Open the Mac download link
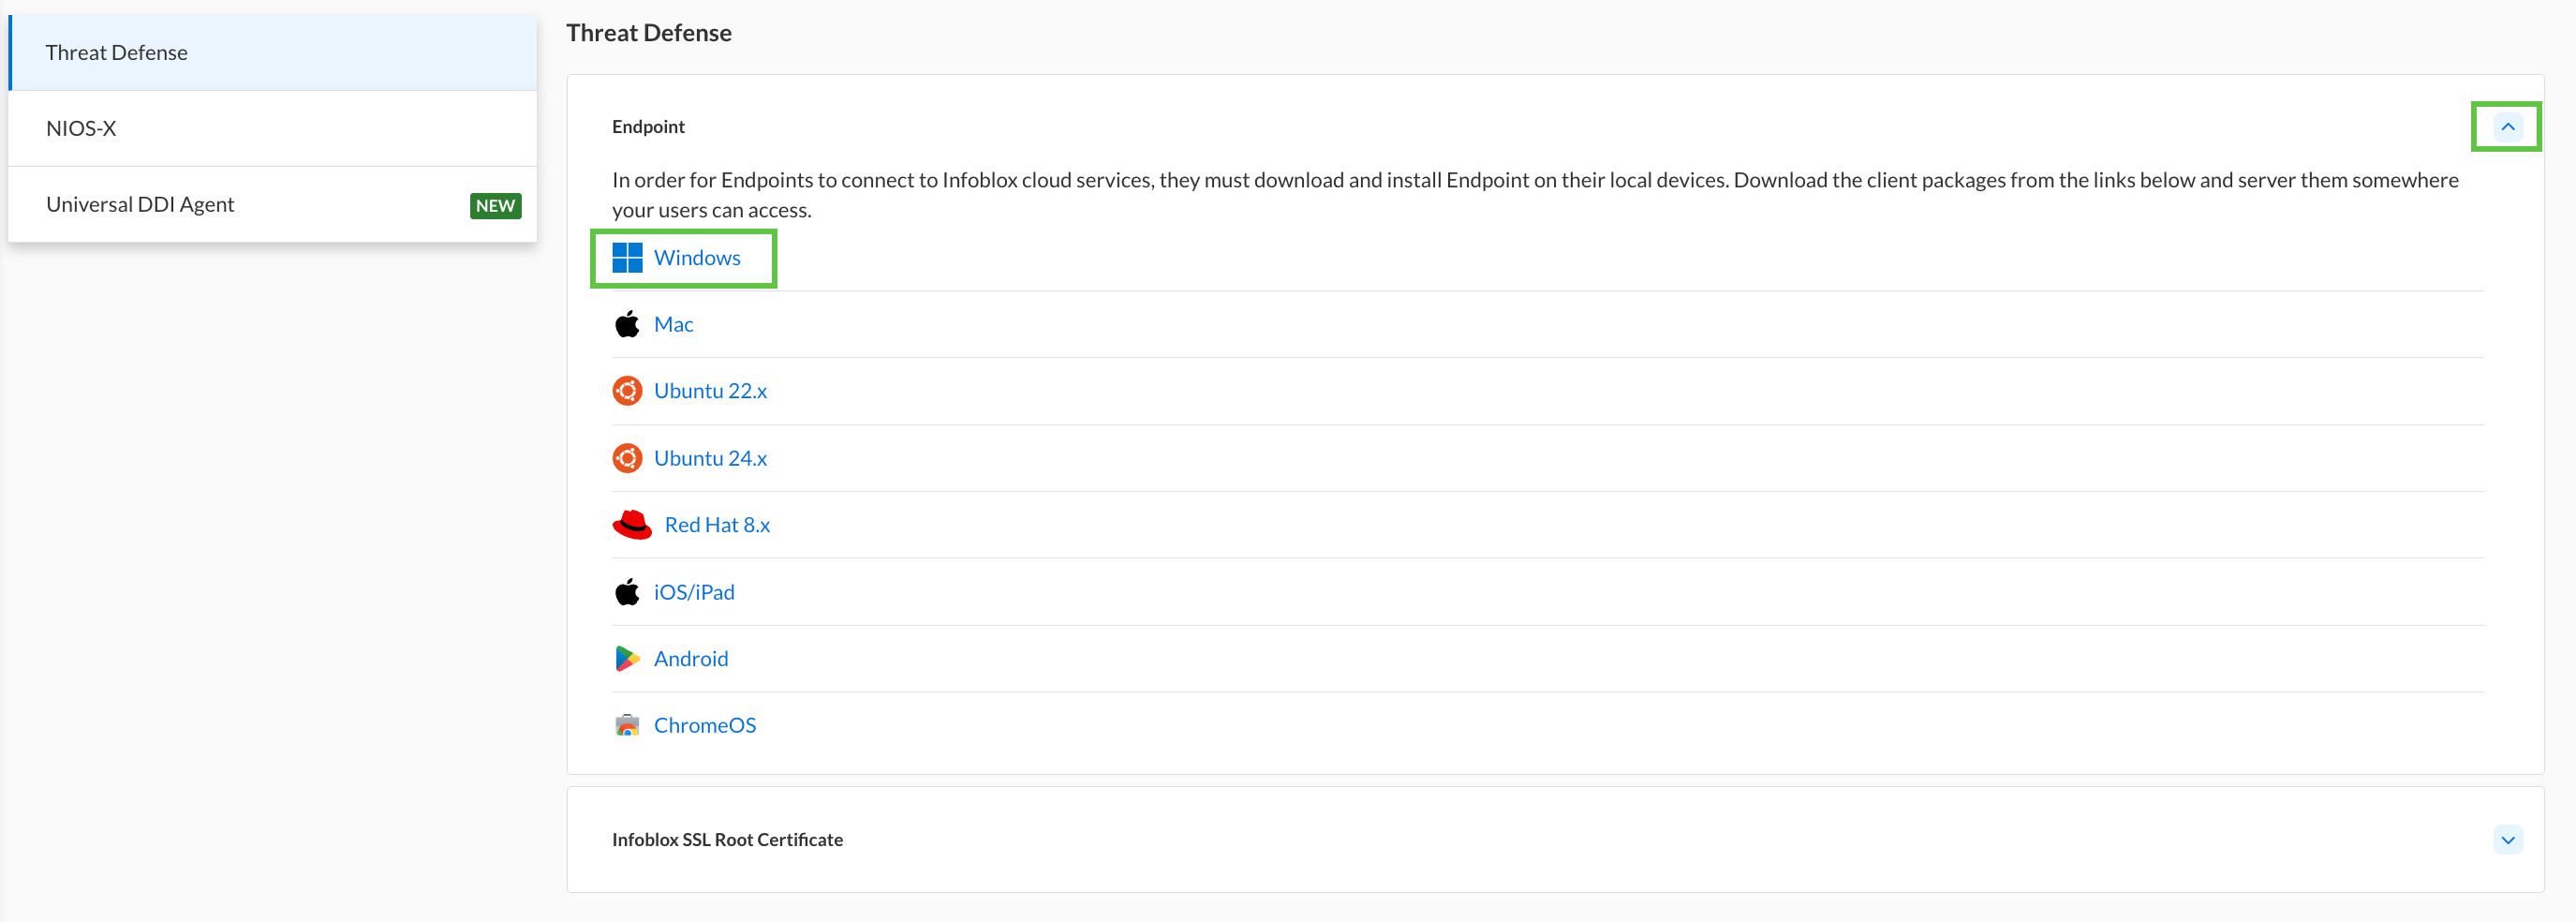The height and width of the screenshot is (922, 2576). coord(673,324)
